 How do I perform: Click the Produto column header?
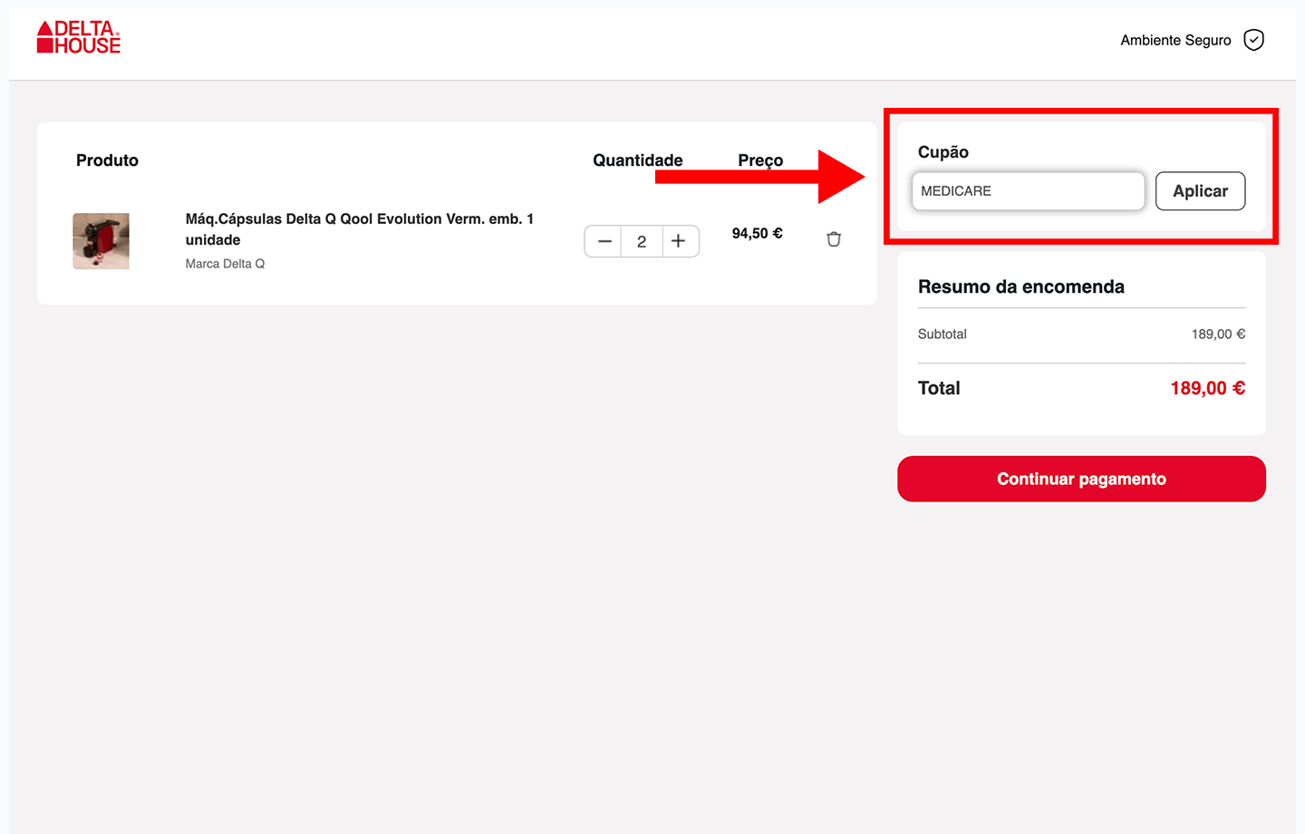[x=107, y=160]
